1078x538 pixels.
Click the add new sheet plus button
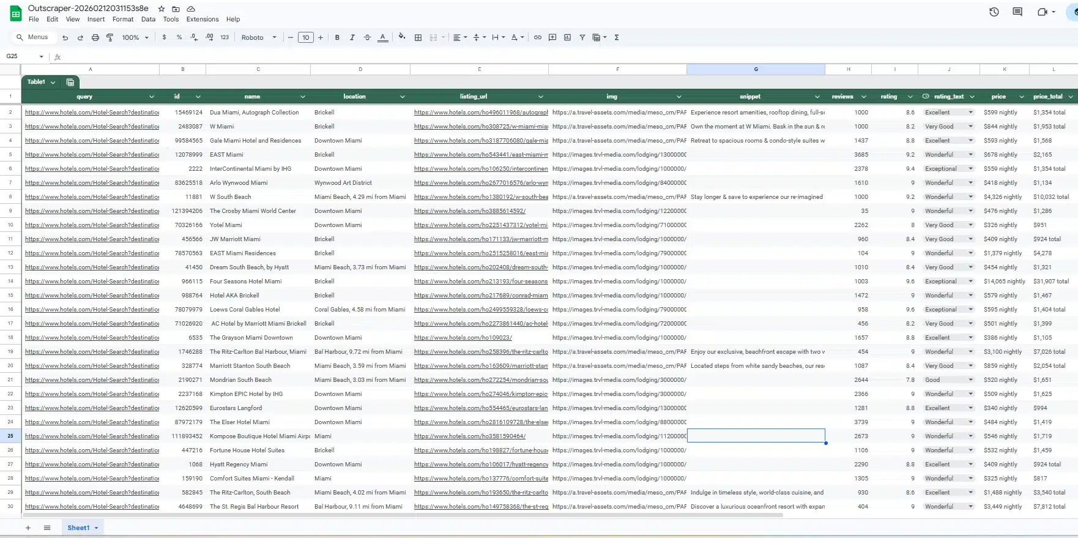(28, 528)
